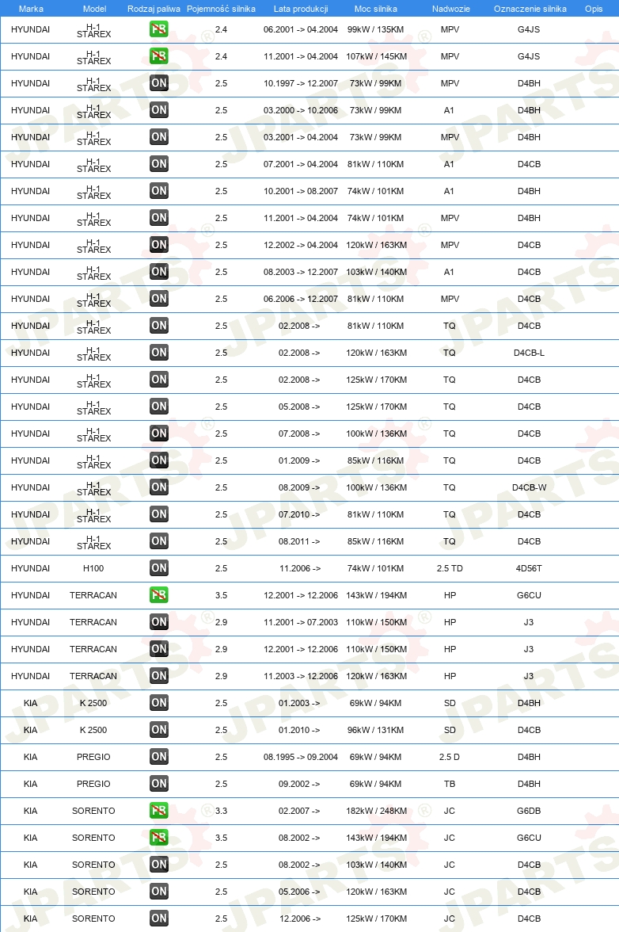Click the 12.2001 -> 12.2006 date in the J3 row
Screen dimensions: 619x932
click(301, 649)
